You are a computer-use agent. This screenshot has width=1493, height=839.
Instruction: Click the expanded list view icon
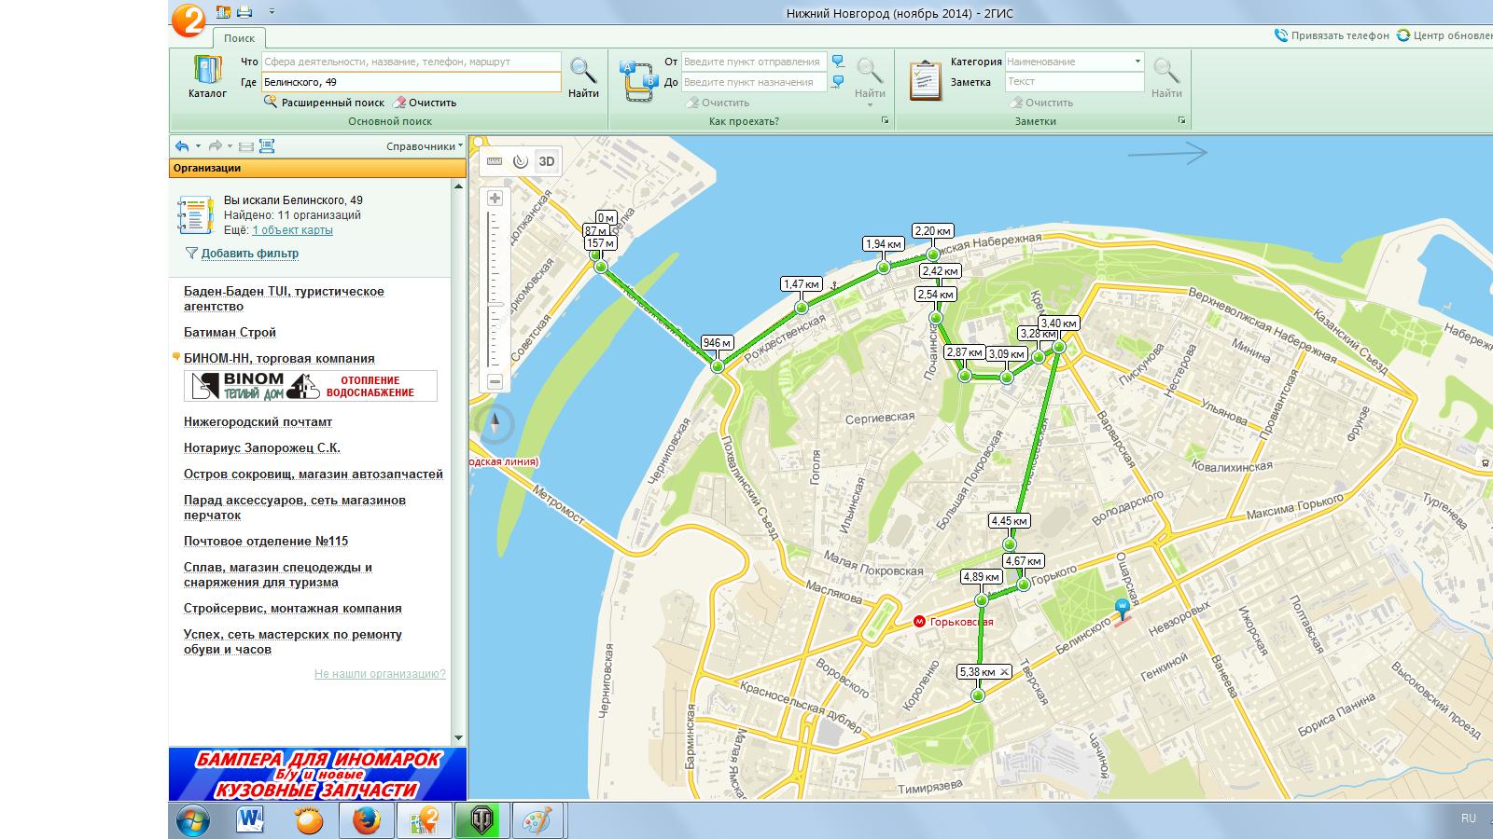point(267,146)
